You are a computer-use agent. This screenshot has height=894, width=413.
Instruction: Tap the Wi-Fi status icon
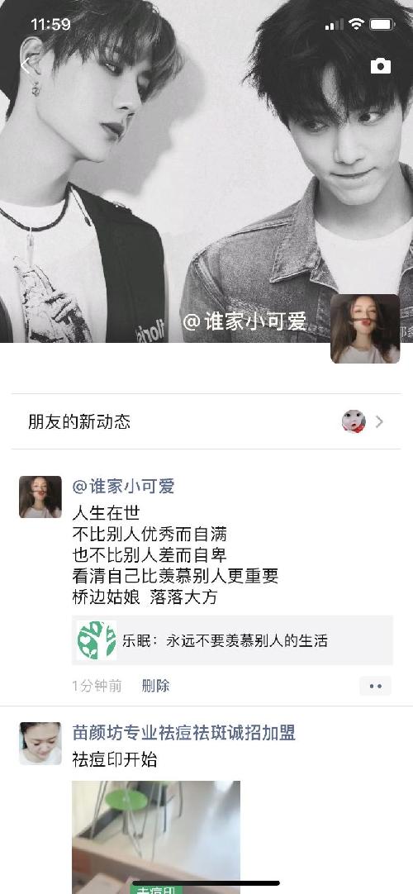(x=357, y=24)
